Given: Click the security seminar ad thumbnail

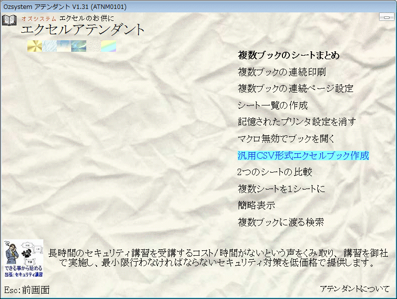Looking at the screenshot, I should 23,259.
